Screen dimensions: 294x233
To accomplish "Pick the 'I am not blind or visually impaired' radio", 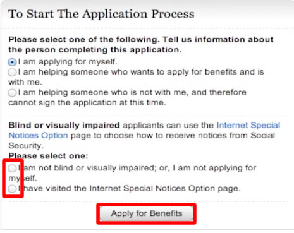I will (x=12, y=168).
